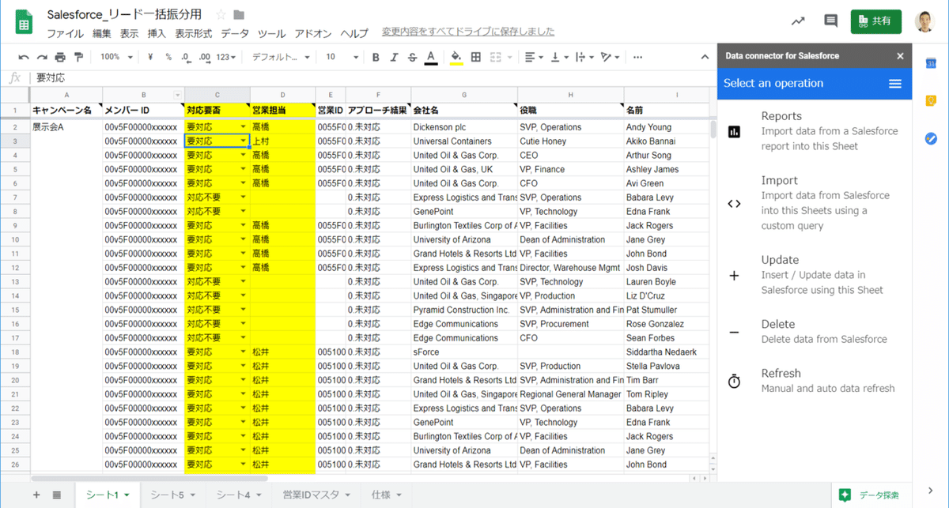Choose the Update operation
The width and height of the screenshot is (949, 508).
[x=815, y=275]
